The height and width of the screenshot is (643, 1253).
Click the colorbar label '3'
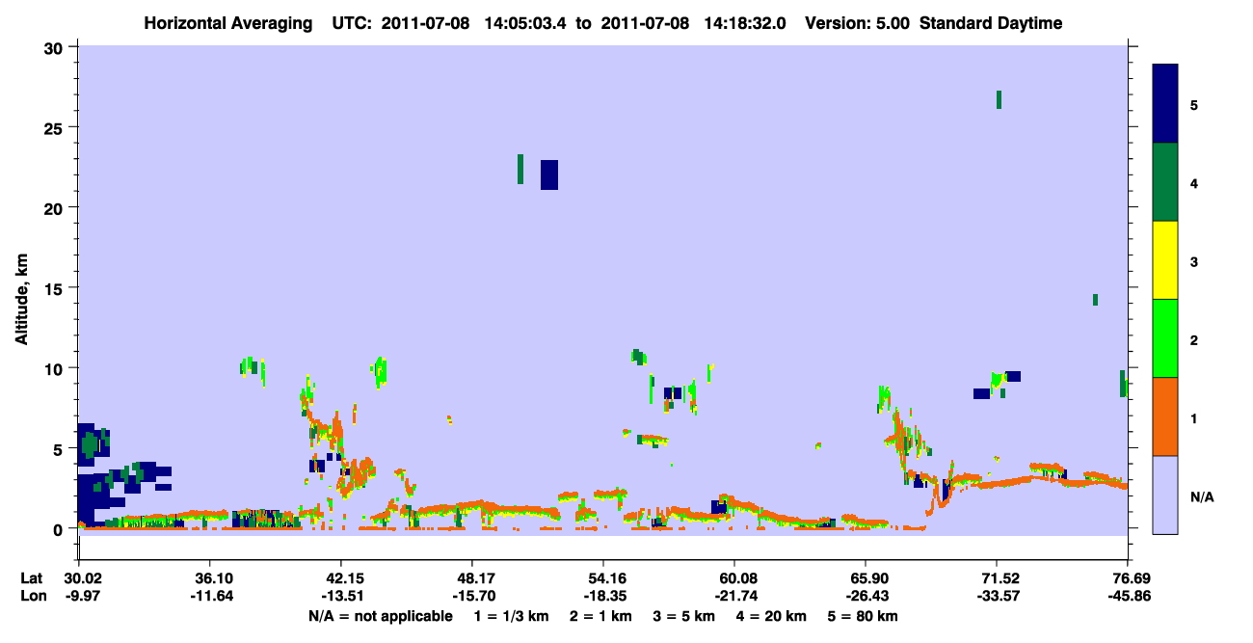[1193, 261]
